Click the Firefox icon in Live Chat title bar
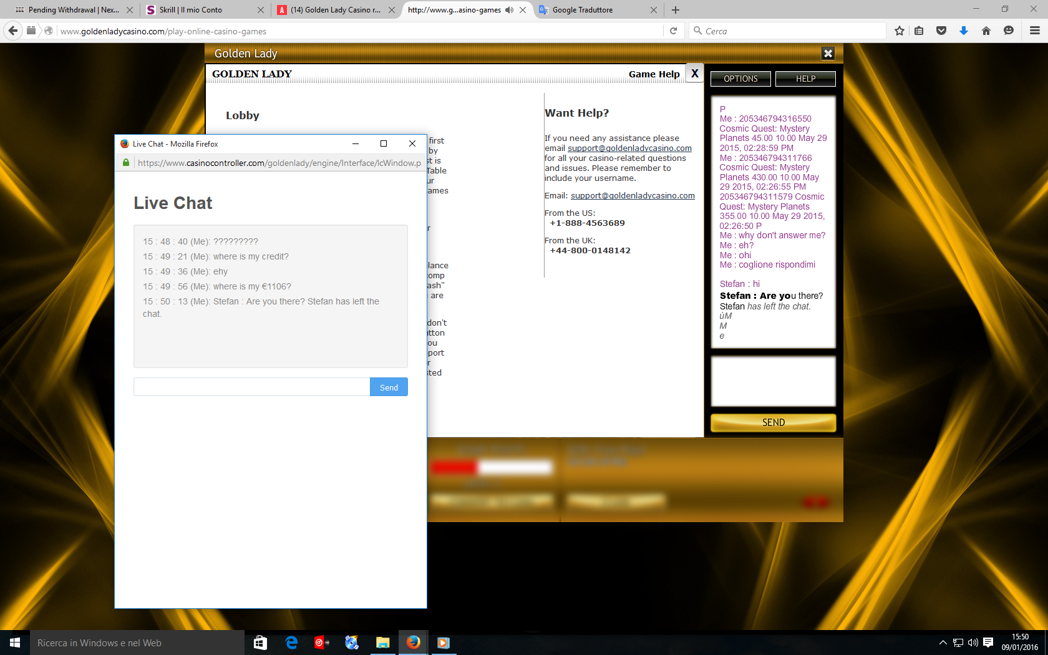This screenshot has width=1048, height=655. [x=124, y=143]
